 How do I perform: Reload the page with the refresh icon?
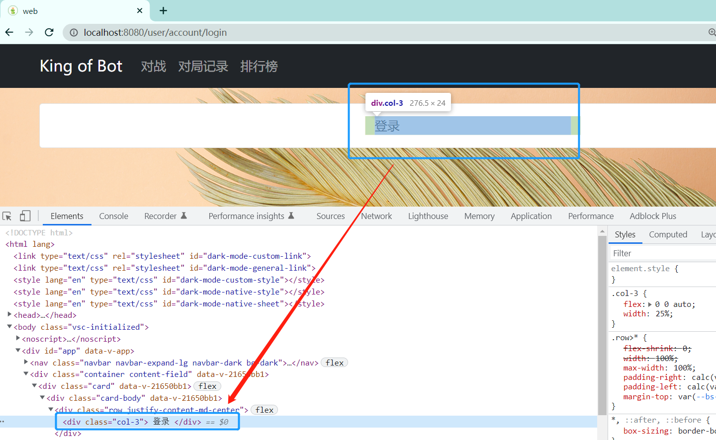click(49, 32)
